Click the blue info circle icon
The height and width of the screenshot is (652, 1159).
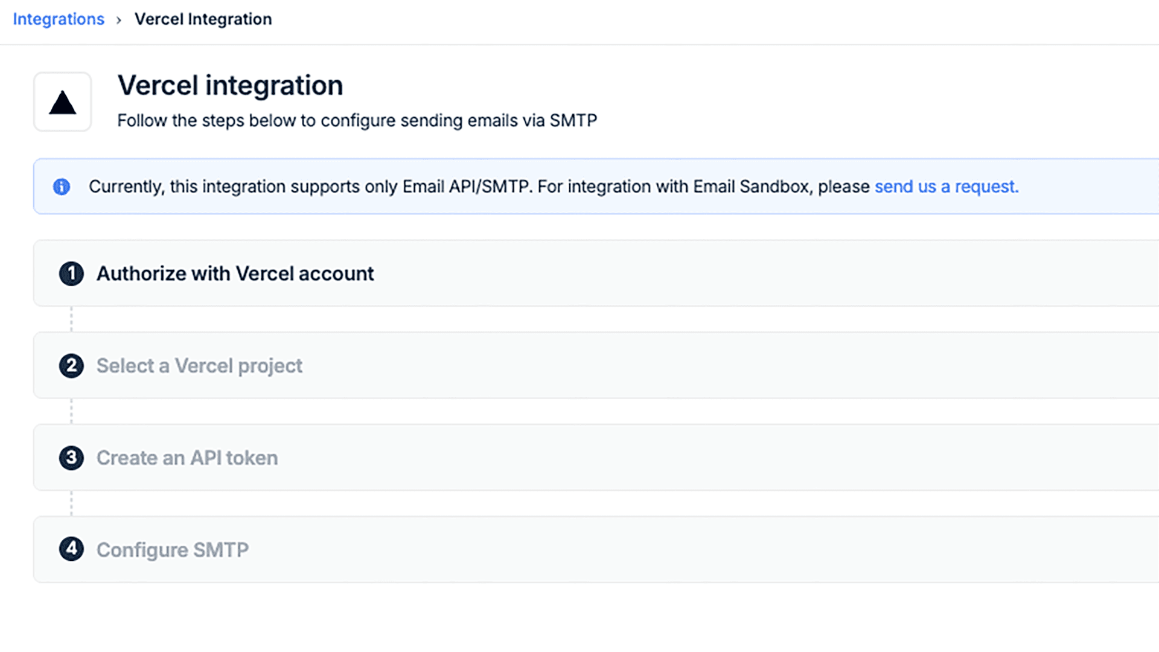click(62, 187)
